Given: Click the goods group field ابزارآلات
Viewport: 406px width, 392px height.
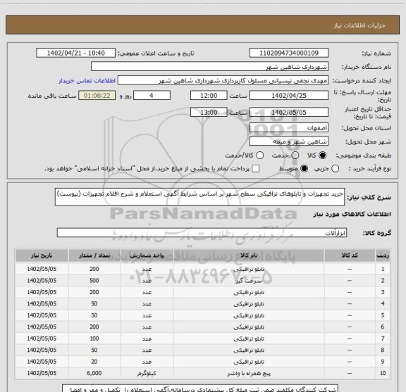Looking at the screenshot, I should click(202, 233).
